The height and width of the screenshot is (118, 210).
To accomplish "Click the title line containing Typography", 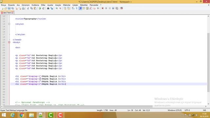I will (x=31, y=19).
